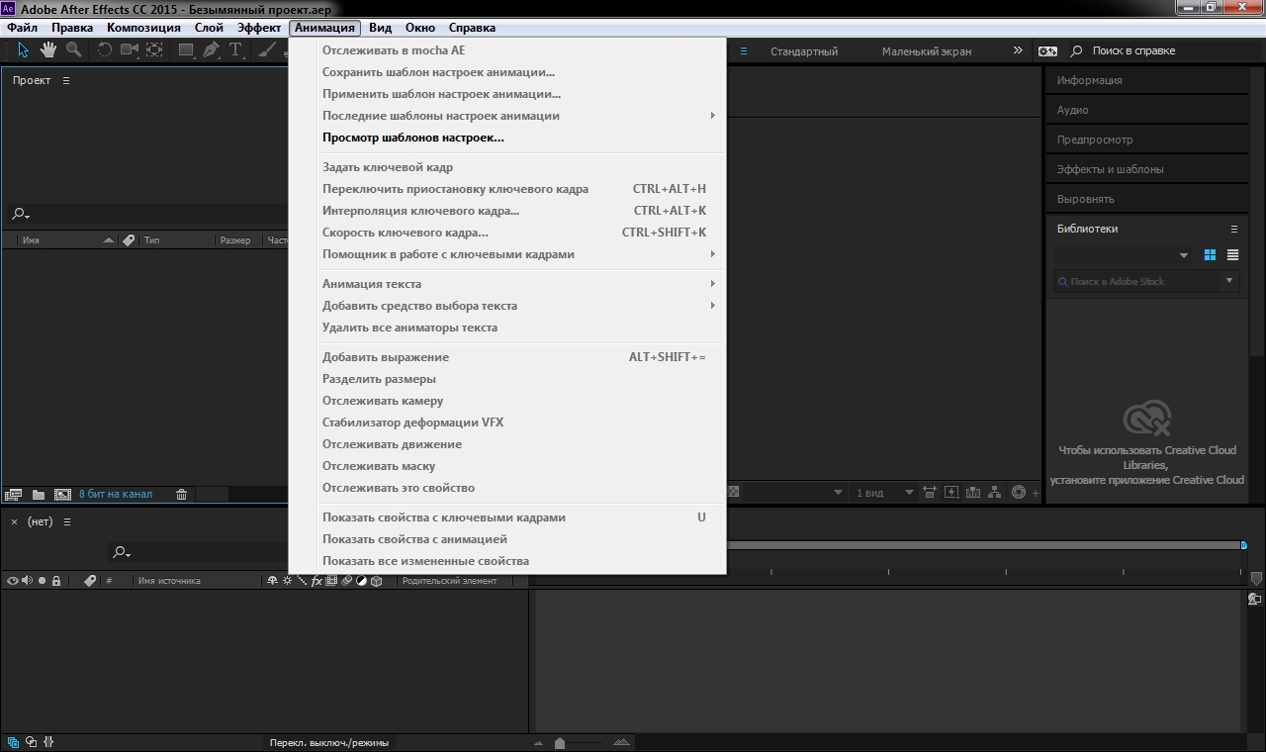Open the Project panel menu
The width and height of the screenshot is (1266, 752).
tap(66, 80)
